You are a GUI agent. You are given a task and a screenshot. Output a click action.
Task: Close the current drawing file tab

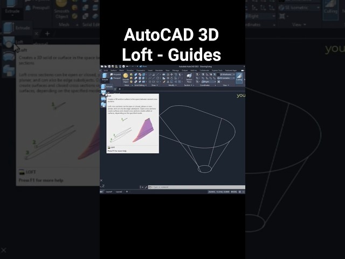115,89
